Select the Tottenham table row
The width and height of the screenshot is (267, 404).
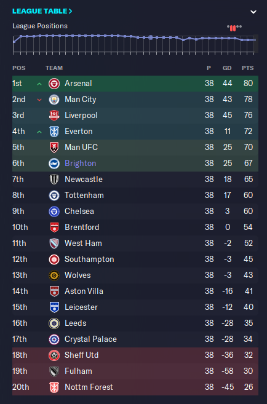(x=135, y=196)
